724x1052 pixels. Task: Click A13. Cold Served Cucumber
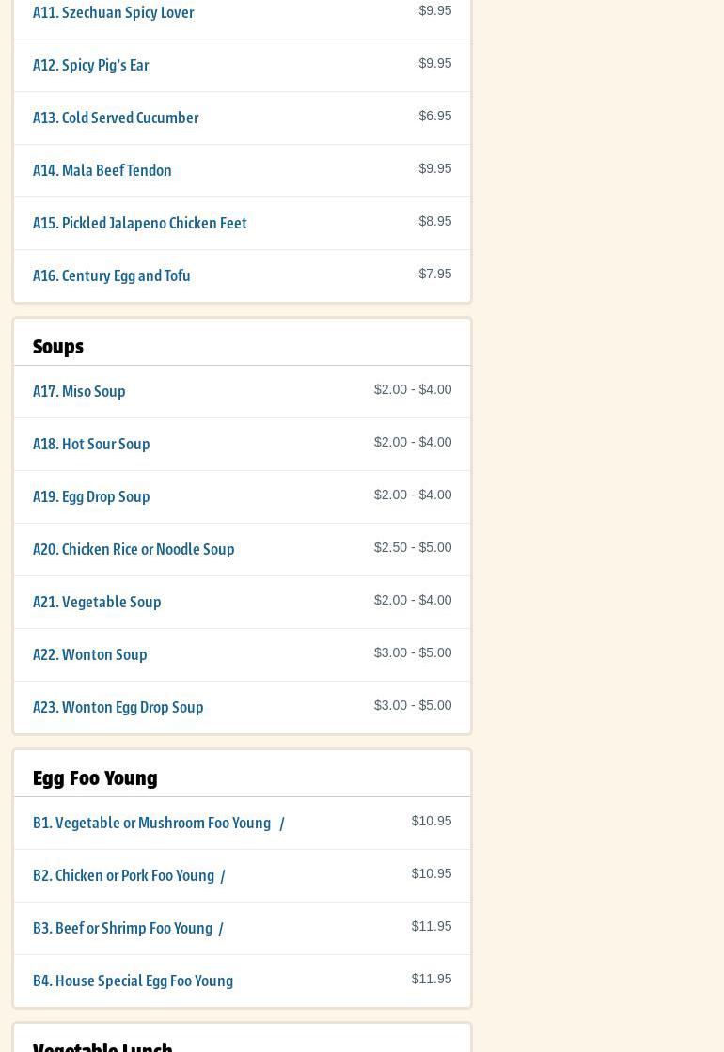pos(116,118)
